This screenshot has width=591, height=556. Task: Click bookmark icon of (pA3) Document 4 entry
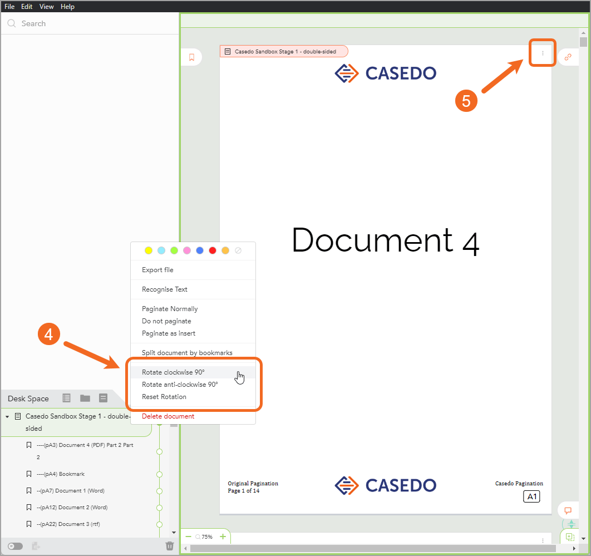(28, 445)
